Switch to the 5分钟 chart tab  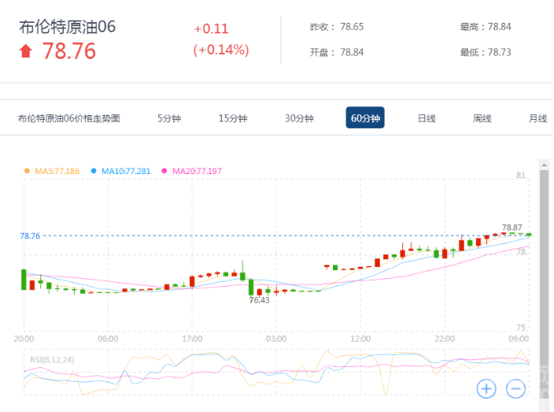(168, 118)
